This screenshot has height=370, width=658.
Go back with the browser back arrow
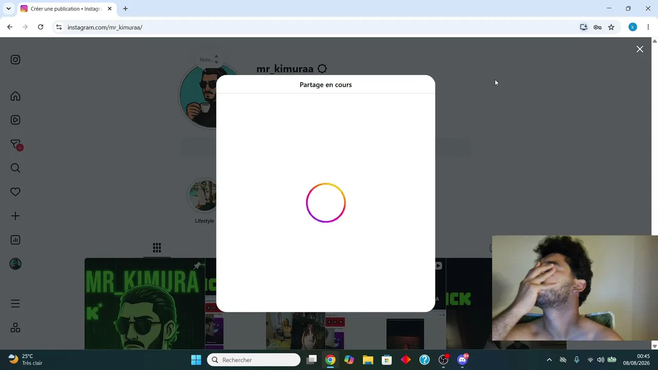(x=10, y=27)
